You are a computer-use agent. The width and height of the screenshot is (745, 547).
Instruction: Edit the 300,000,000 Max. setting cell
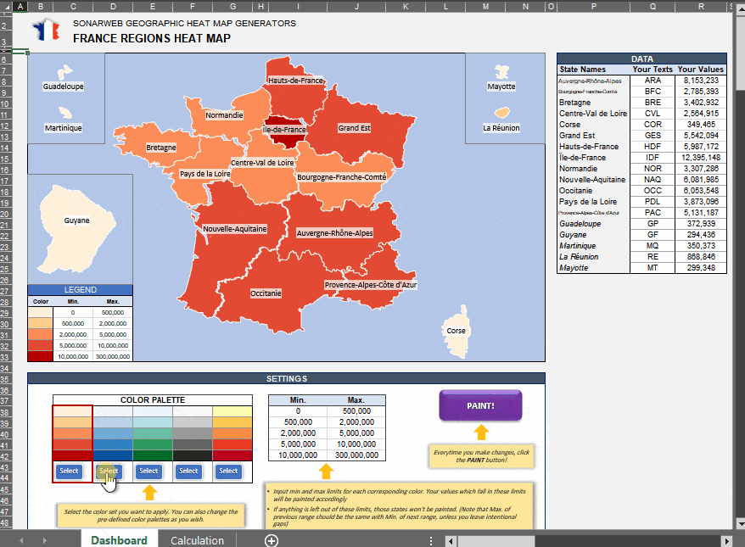point(356,455)
